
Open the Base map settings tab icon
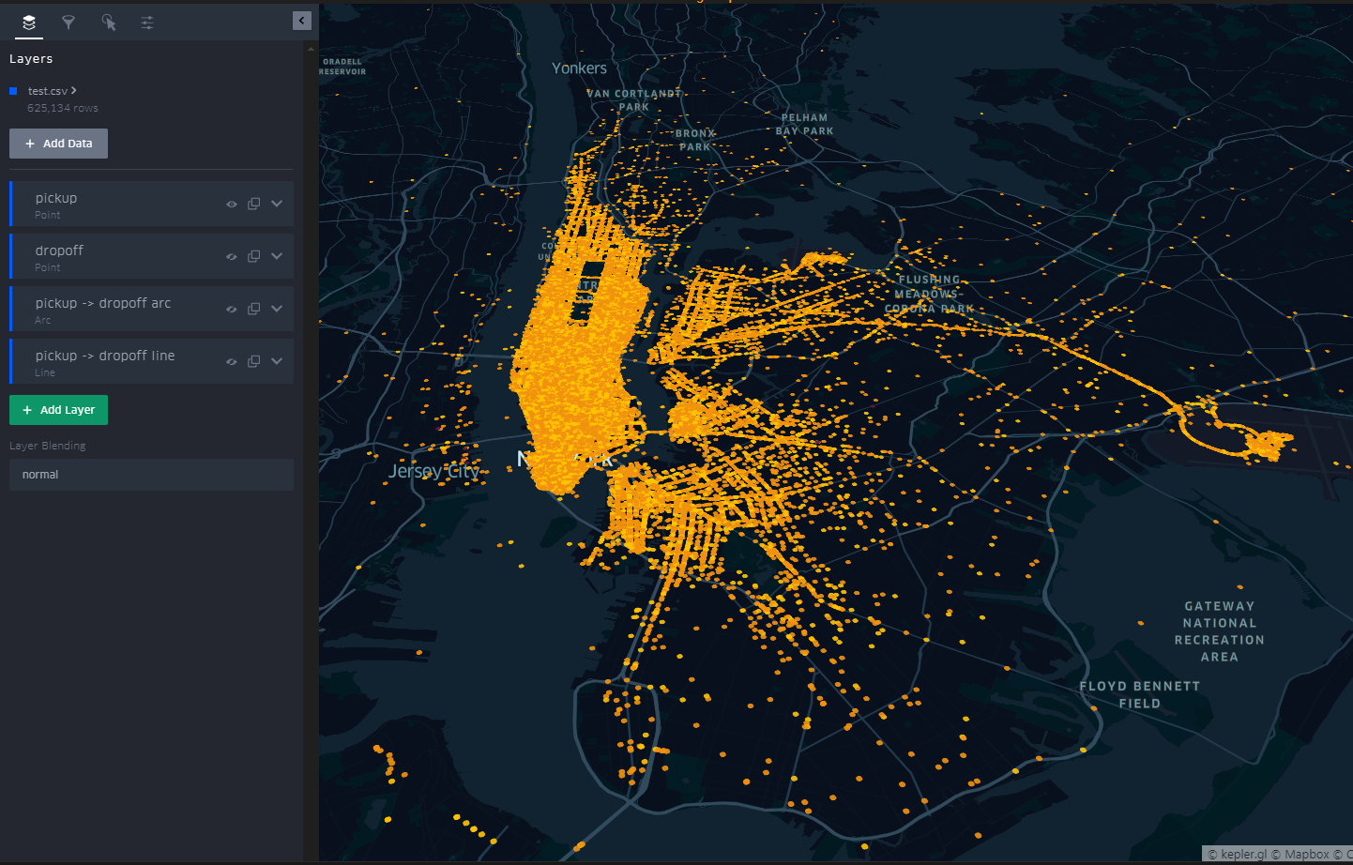coord(147,23)
